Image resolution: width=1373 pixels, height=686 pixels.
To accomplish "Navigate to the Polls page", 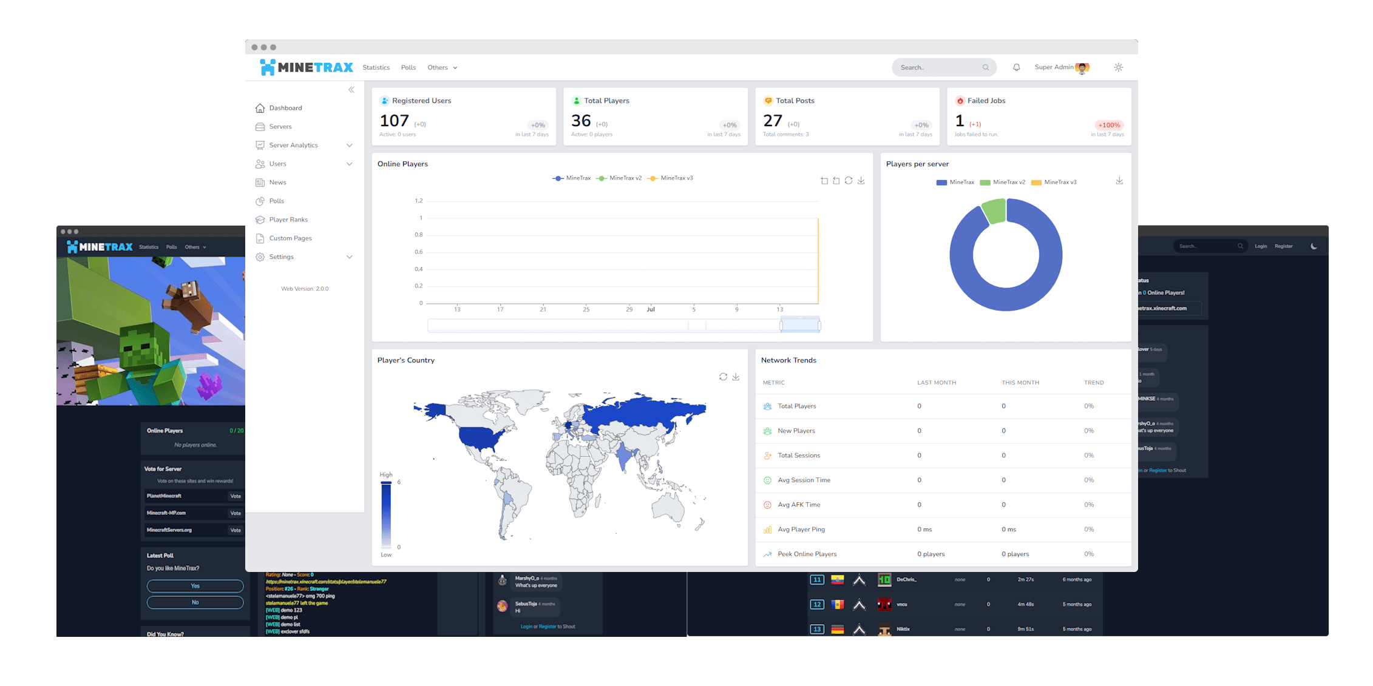I will click(x=408, y=67).
